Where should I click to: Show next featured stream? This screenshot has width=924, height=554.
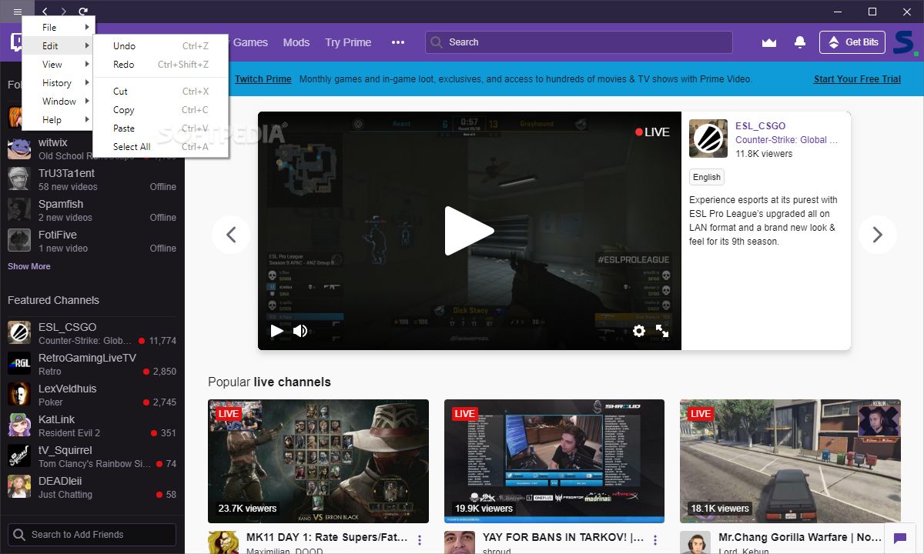(x=877, y=235)
